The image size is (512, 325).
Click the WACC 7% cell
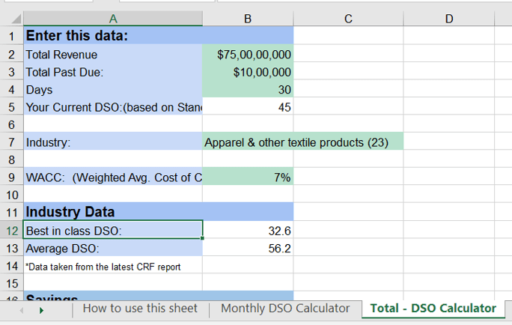click(x=248, y=177)
